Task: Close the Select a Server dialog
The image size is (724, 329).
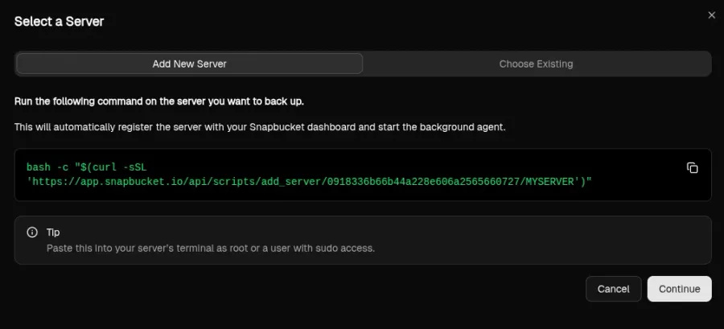Action: (x=711, y=14)
